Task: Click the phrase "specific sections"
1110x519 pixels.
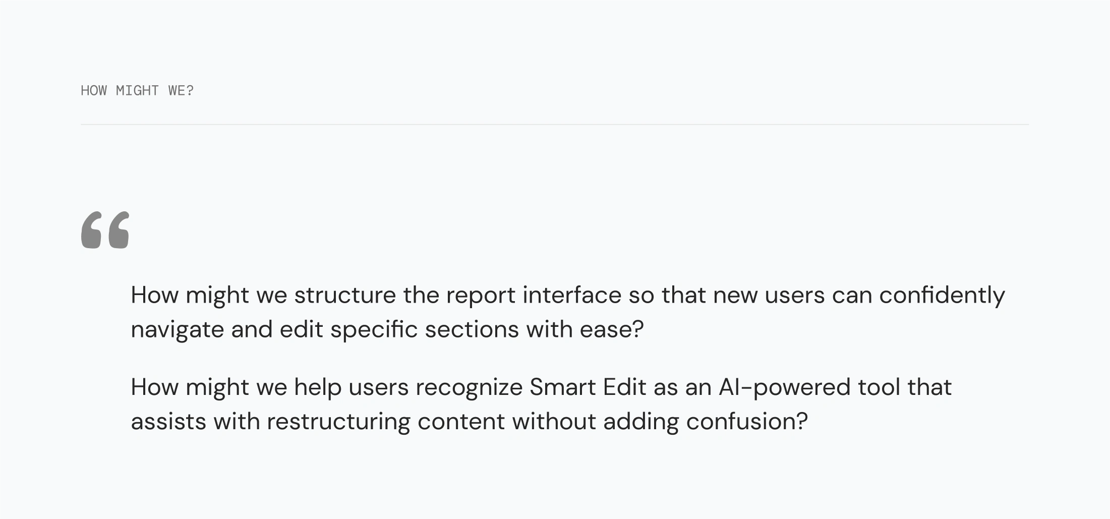Action: tap(425, 330)
